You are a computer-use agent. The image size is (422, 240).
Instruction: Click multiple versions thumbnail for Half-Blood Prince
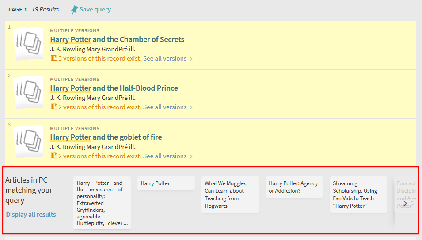tap(28, 92)
